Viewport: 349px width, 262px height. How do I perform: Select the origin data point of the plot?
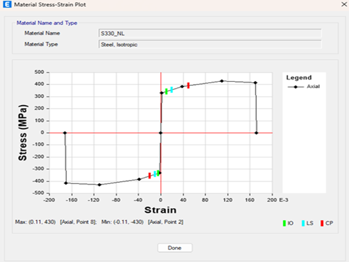click(161, 133)
